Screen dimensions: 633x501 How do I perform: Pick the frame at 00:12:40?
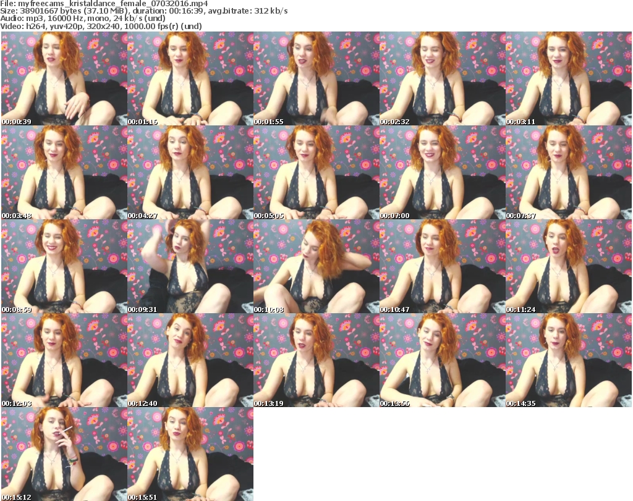tap(190, 360)
